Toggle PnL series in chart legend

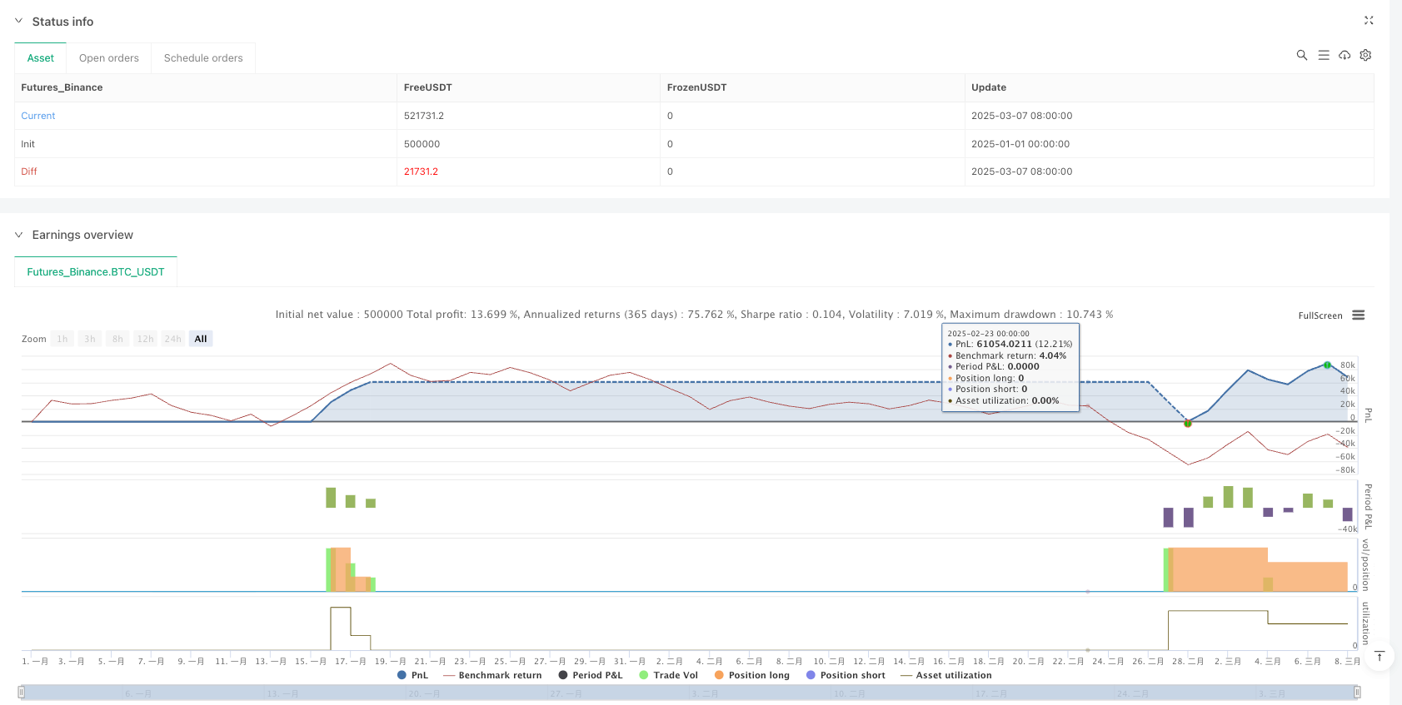tap(412, 675)
